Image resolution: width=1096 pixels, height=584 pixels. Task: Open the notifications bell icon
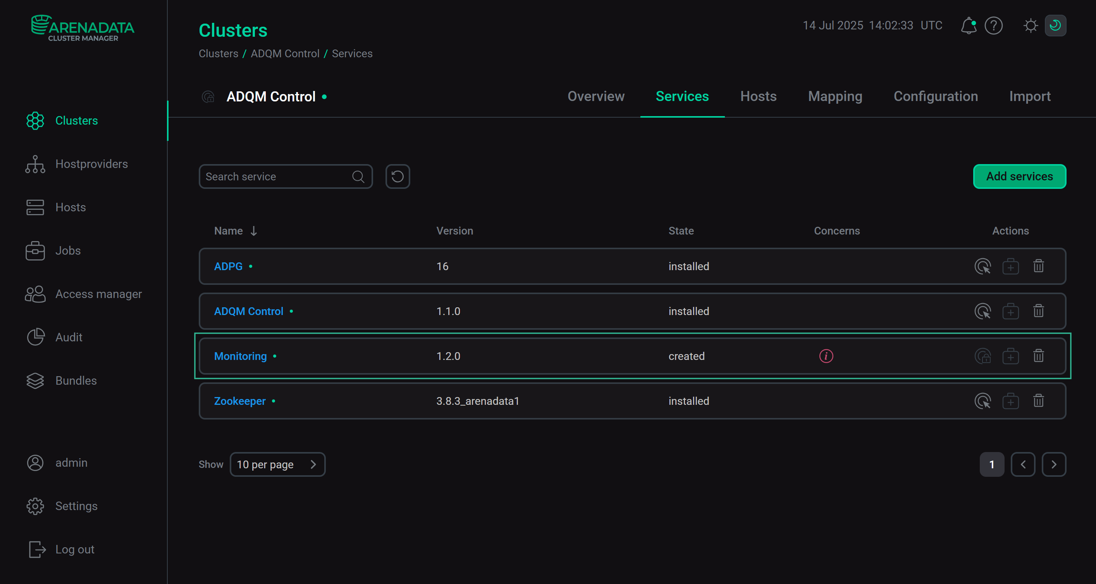coord(969,26)
